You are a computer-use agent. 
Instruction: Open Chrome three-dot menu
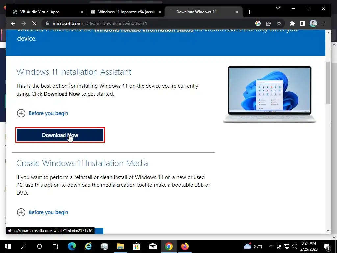(324, 23)
